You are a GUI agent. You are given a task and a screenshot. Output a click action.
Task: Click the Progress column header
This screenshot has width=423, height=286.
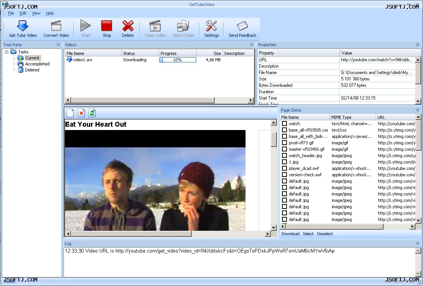(x=177, y=53)
